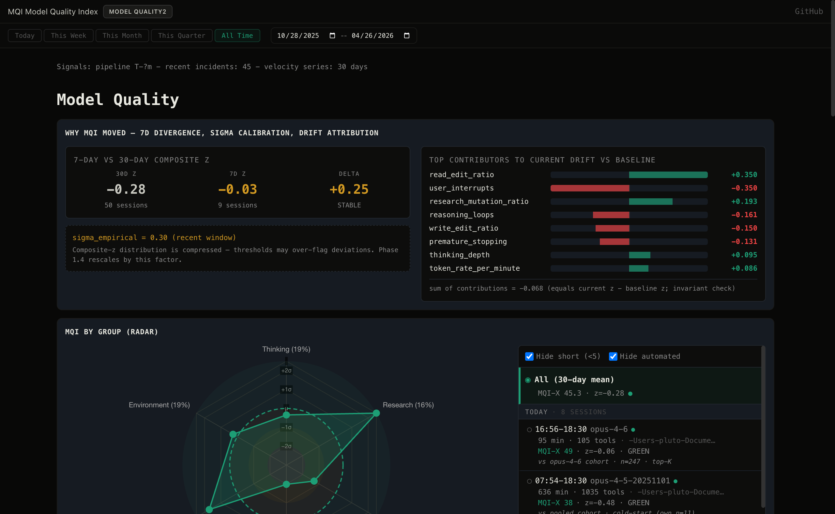This screenshot has height=514, width=835.
Task: Click the -0.350 user_interrupts value
Action: pyautogui.click(x=744, y=188)
